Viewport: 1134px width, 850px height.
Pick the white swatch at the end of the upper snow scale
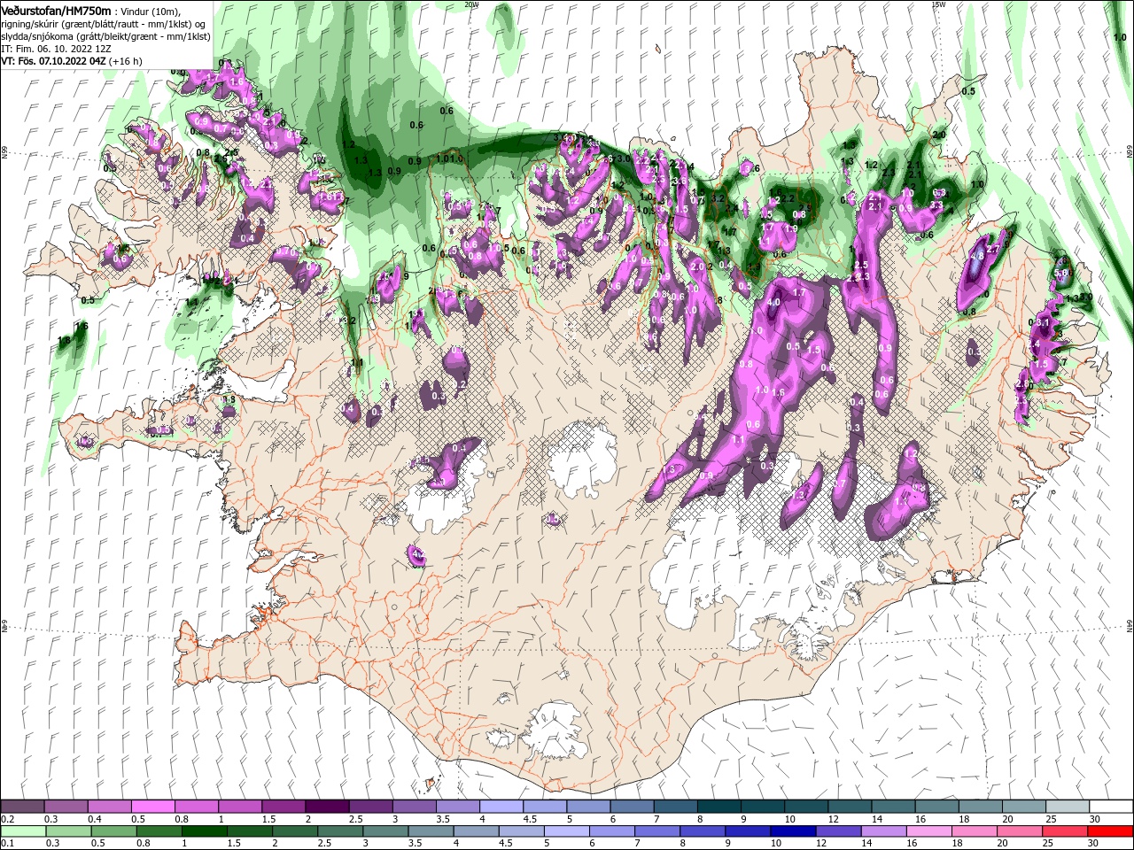click(1111, 806)
